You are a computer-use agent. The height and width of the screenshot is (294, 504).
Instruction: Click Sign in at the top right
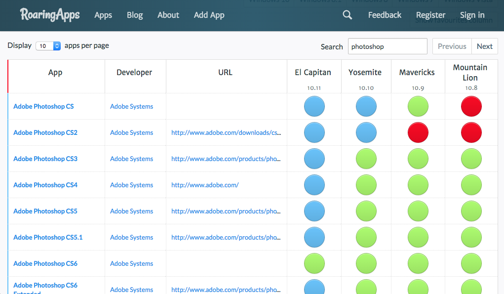pos(472,15)
